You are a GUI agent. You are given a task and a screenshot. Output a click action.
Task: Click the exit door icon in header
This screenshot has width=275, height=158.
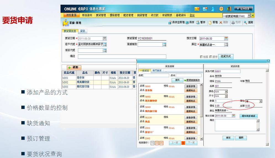(229, 9)
